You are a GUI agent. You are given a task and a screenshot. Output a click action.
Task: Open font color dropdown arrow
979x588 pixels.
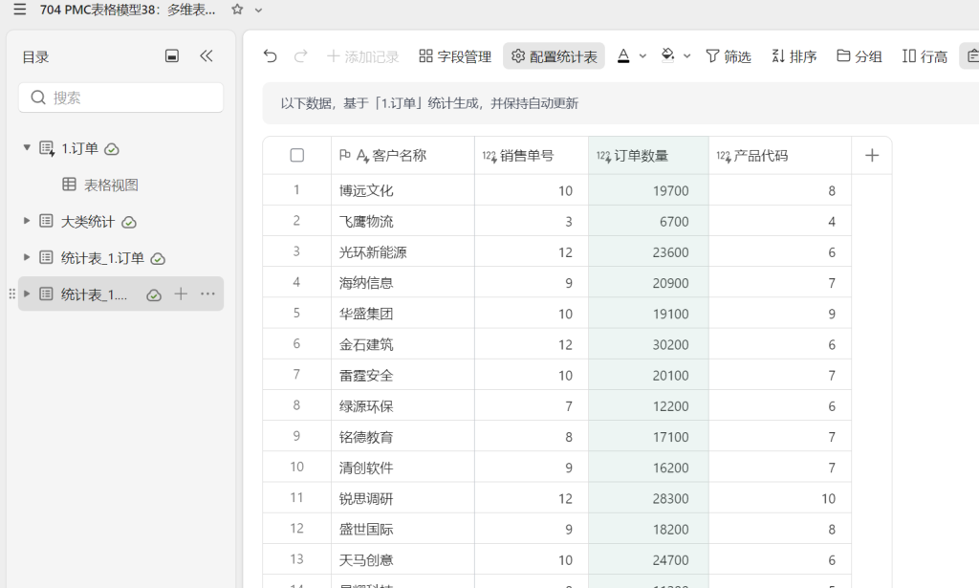(642, 56)
